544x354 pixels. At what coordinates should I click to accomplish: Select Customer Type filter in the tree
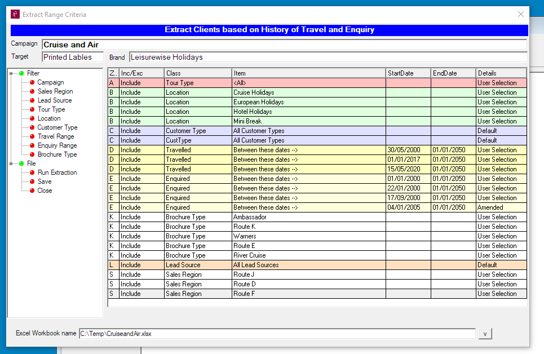click(58, 127)
